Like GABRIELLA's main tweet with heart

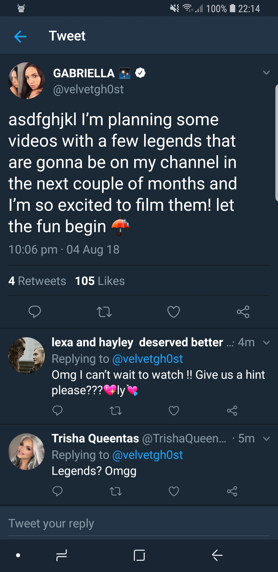[x=173, y=312]
